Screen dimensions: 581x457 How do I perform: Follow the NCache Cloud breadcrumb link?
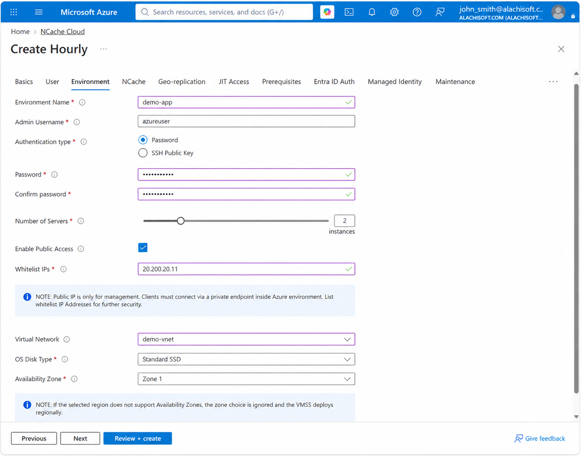62,32
